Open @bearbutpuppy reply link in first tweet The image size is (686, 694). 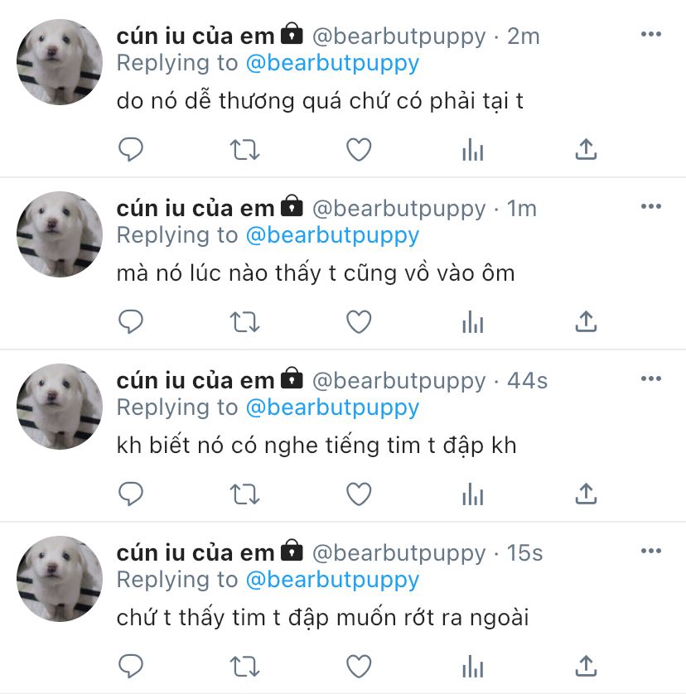tap(332, 64)
